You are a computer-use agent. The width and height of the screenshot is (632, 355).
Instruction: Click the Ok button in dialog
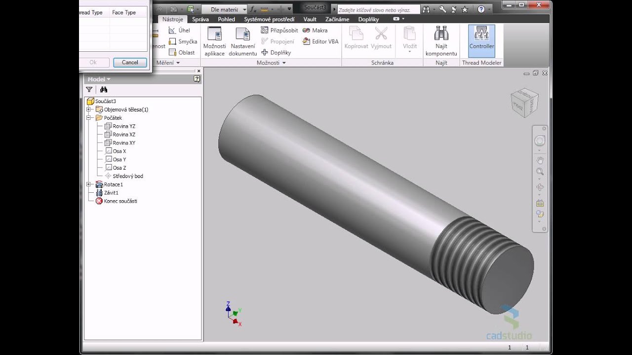(x=93, y=63)
